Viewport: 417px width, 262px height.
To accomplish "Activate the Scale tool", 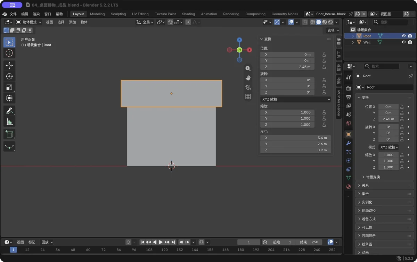I will pos(9,87).
